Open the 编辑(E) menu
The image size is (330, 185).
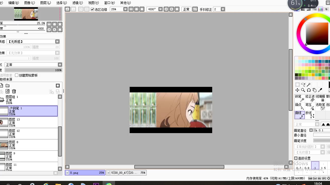14,3
